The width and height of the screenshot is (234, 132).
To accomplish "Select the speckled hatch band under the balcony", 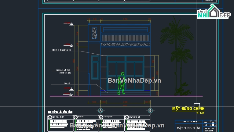I will pyautogui.click(x=126, y=45).
